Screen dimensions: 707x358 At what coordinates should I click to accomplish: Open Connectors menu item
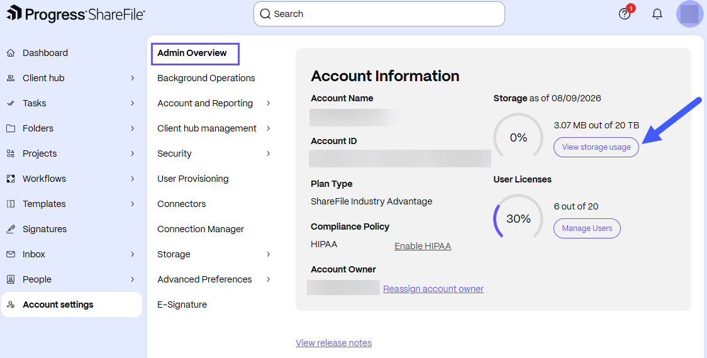click(182, 204)
